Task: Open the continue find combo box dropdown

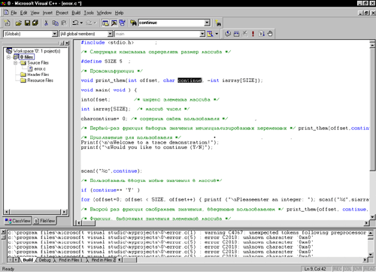Action: pyautogui.click(x=207, y=23)
